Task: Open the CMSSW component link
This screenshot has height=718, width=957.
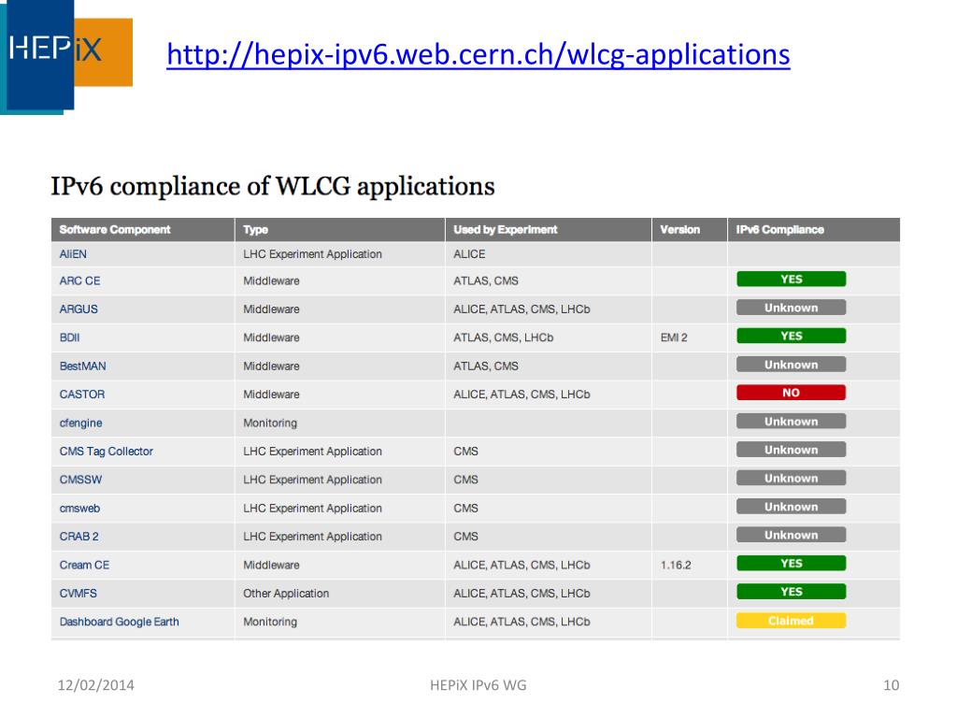Action: point(80,480)
